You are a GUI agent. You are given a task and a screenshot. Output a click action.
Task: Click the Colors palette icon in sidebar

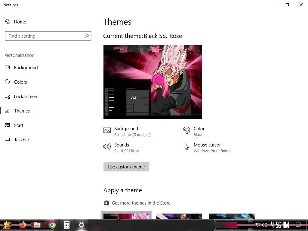pos(7,82)
